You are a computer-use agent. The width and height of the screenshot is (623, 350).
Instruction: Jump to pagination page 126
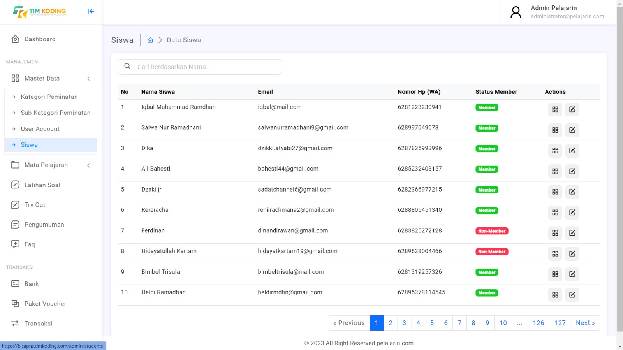(539, 323)
